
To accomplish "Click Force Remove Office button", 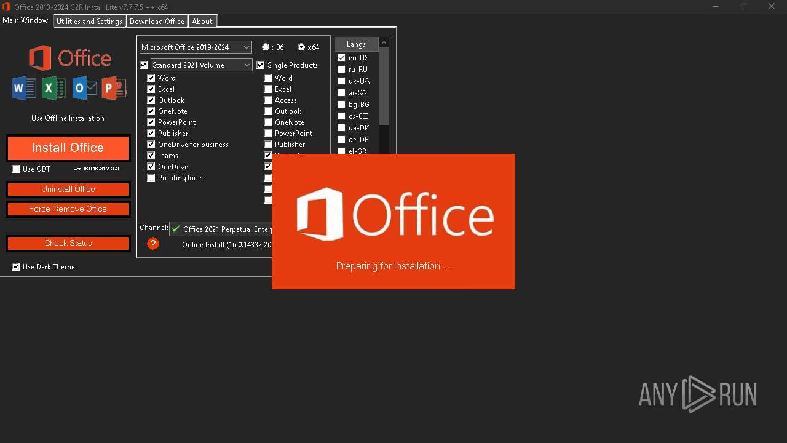I will [x=68, y=209].
